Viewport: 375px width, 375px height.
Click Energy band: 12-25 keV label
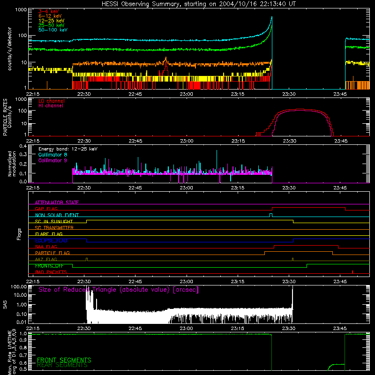[x=68, y=149]
